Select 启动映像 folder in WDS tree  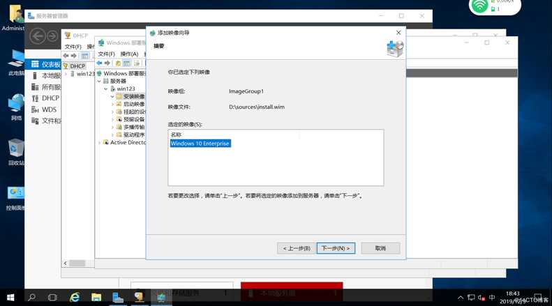tap(134, 104)
